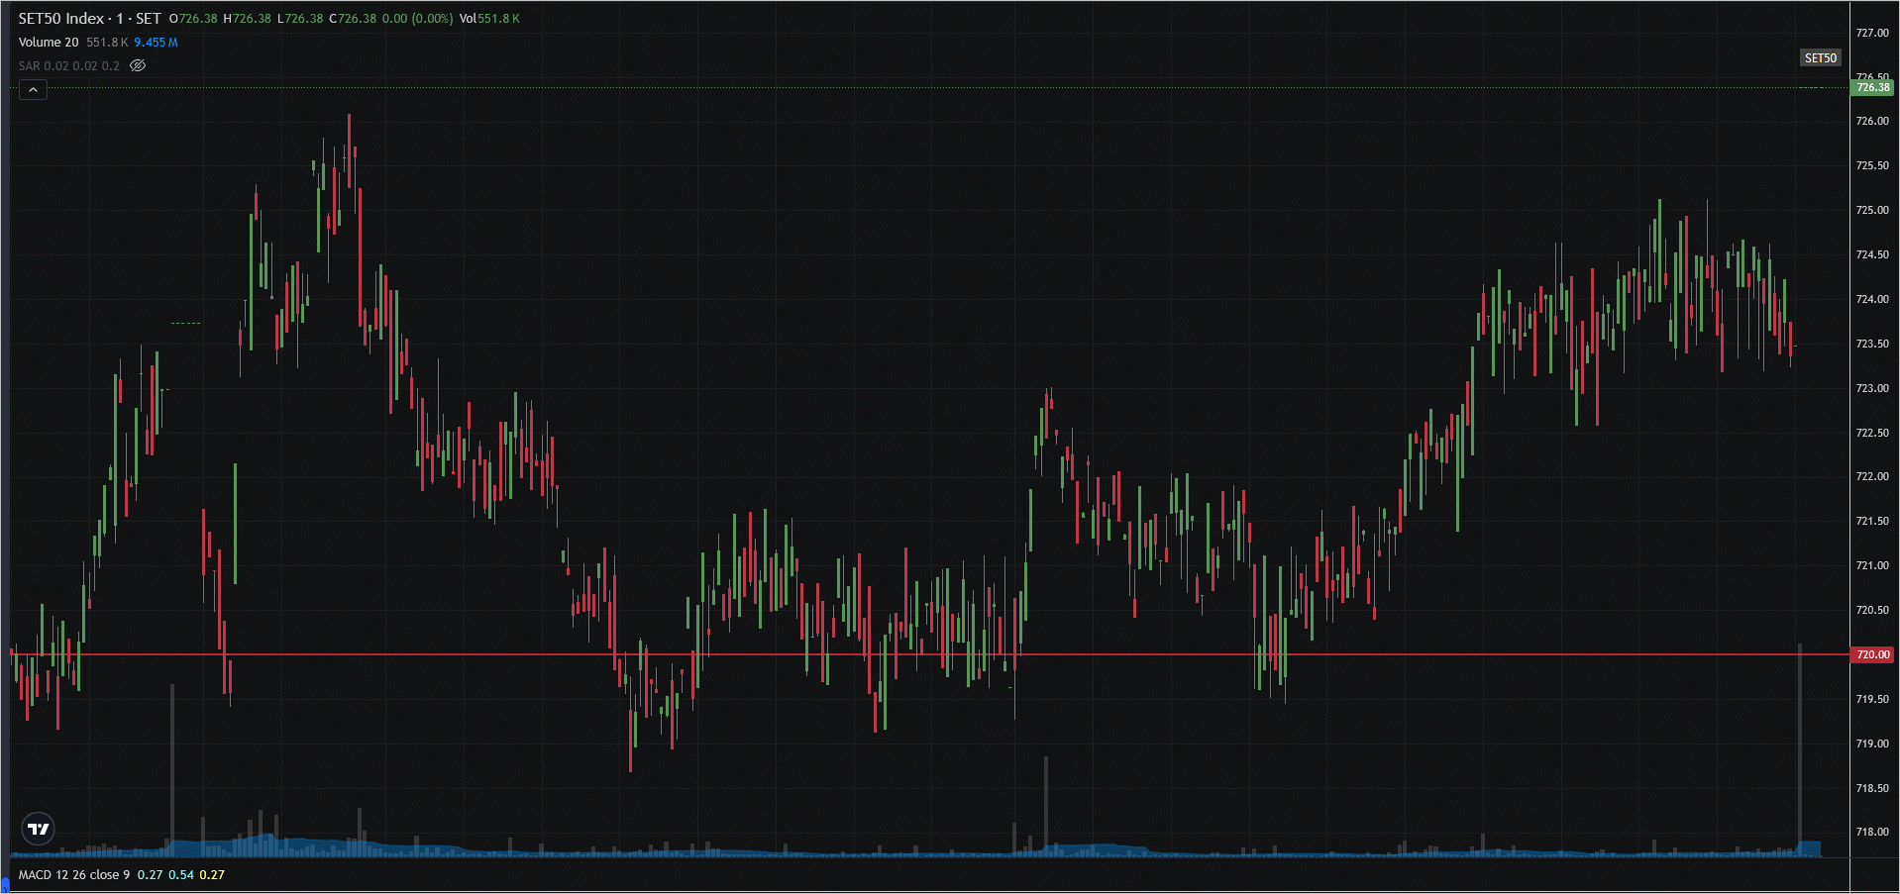Viewport: 1900px width, 894px height.
Task: Select the MACD 12 26 close 9 legend
Action: pyautogui.click(x=74, y=875)
